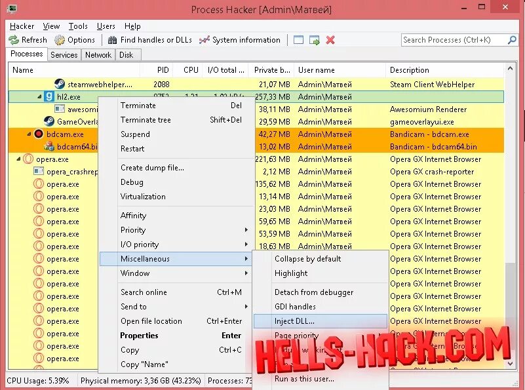
Task: Click the GameOverlay Steam icon
Action: pyautogui.click(x=49, y=121)
